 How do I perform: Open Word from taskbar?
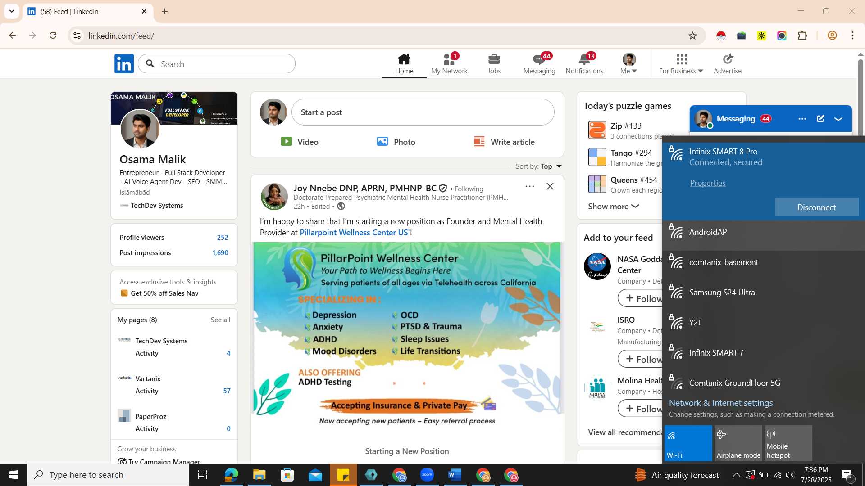point(455,475)
